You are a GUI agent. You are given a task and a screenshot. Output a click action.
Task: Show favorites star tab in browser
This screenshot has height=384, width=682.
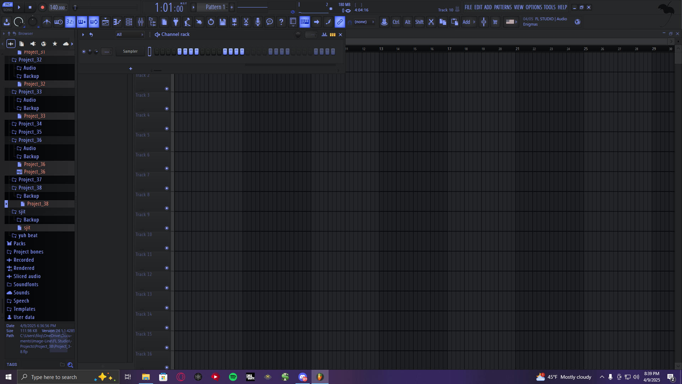tap(55, 44)
